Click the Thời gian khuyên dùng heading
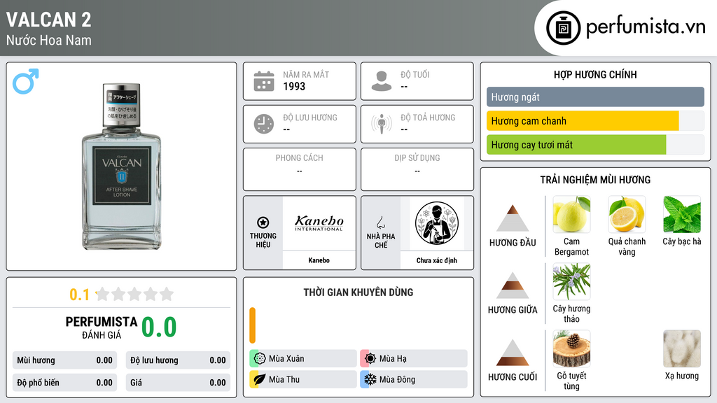The width and height of the screenshot is (717, 403). [x=358, y=292]
